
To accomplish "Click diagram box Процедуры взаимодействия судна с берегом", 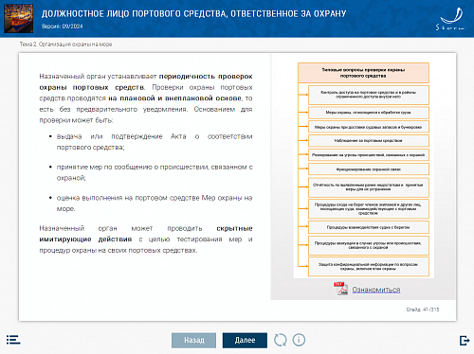I will point(369,227).
